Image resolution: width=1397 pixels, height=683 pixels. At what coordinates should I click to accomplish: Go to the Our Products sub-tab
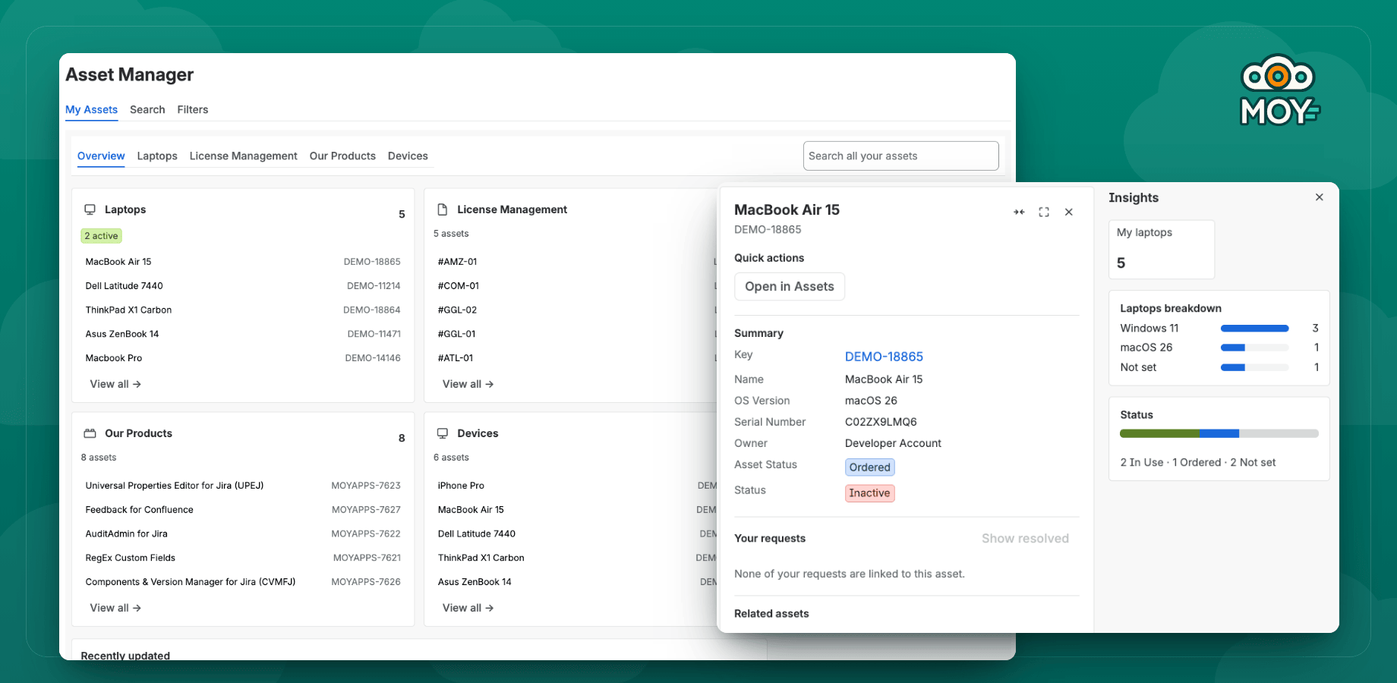342,156
